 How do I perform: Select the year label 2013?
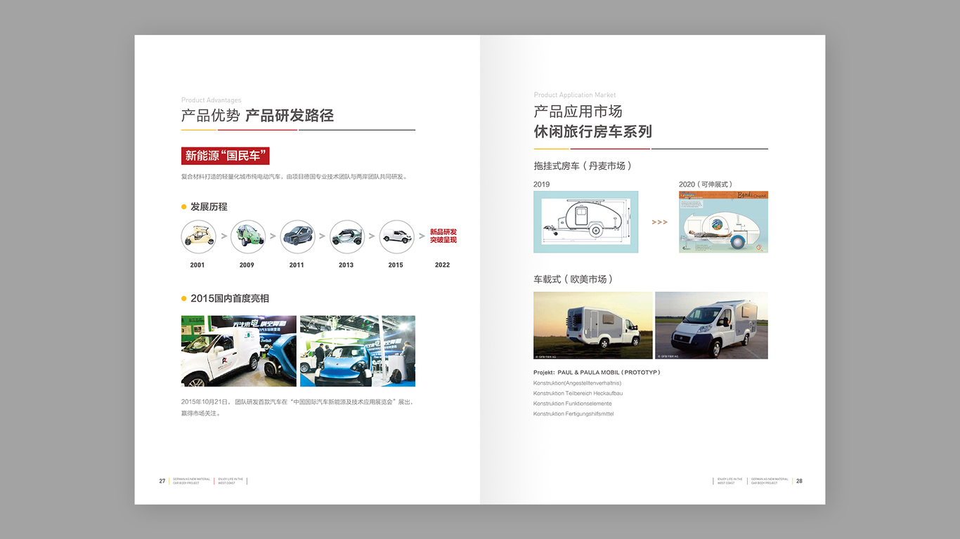pyautogui.click(x=346, y=265)
